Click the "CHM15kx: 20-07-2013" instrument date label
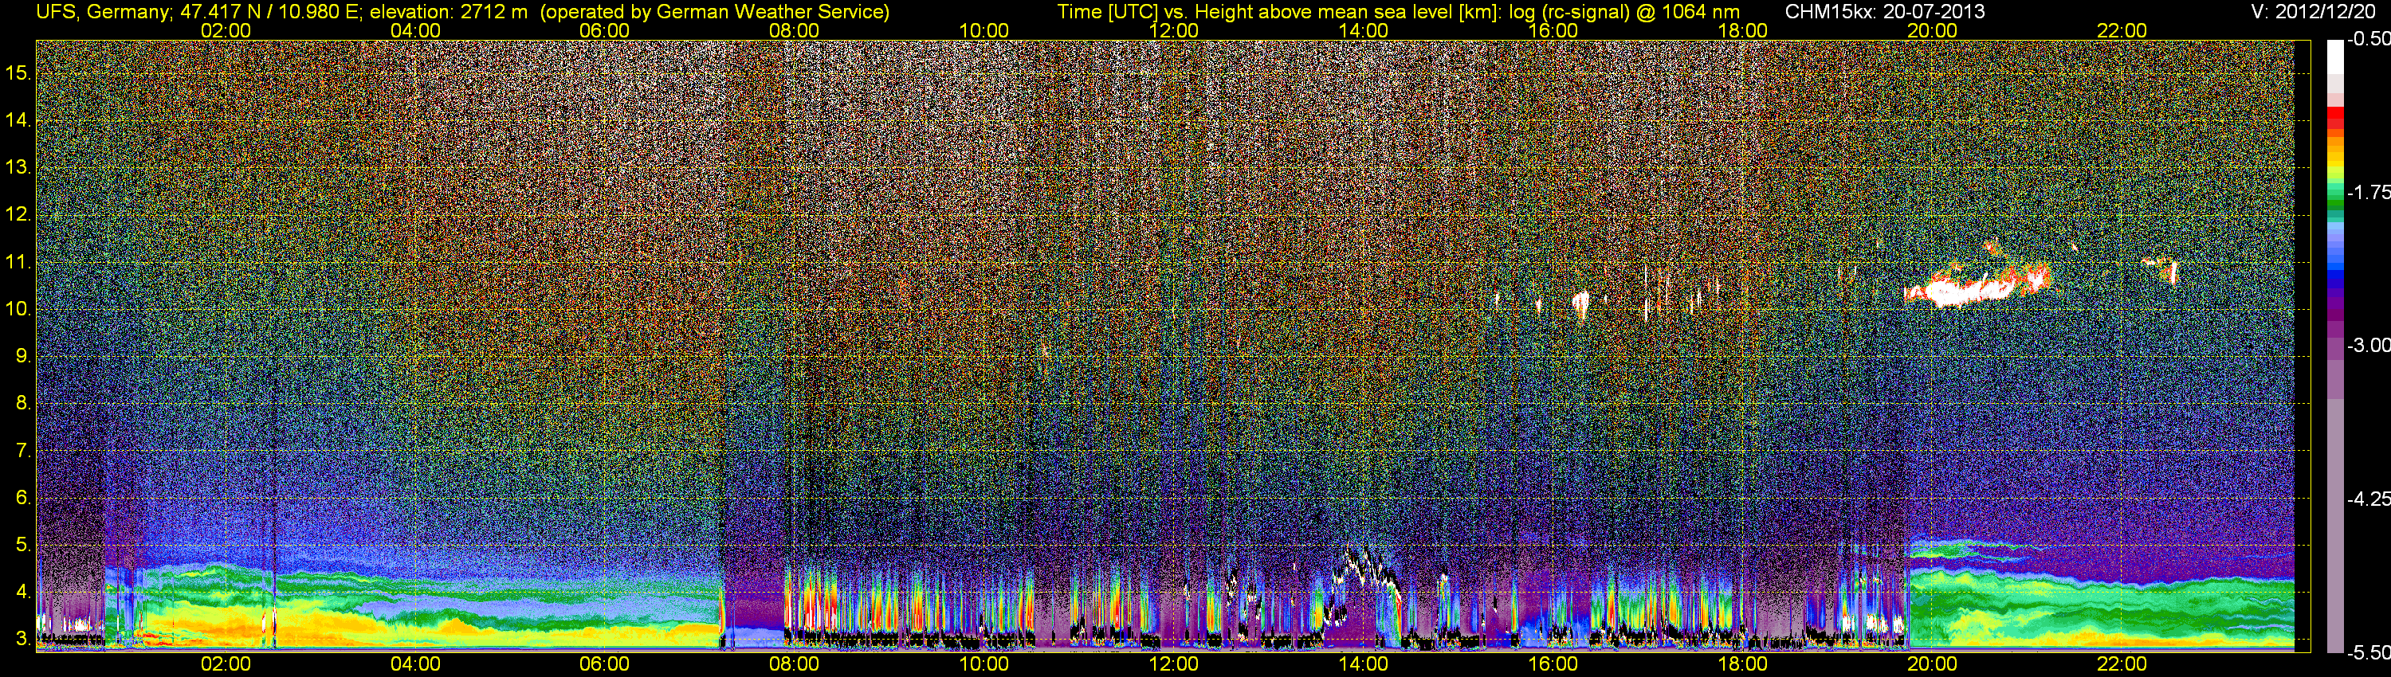 pyautogui.click(x=1884, y=12)
